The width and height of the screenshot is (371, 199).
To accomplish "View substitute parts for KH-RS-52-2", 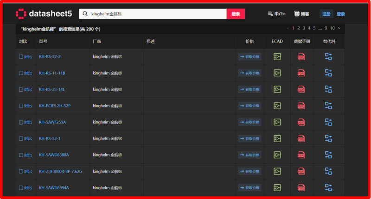I will 328,56.
